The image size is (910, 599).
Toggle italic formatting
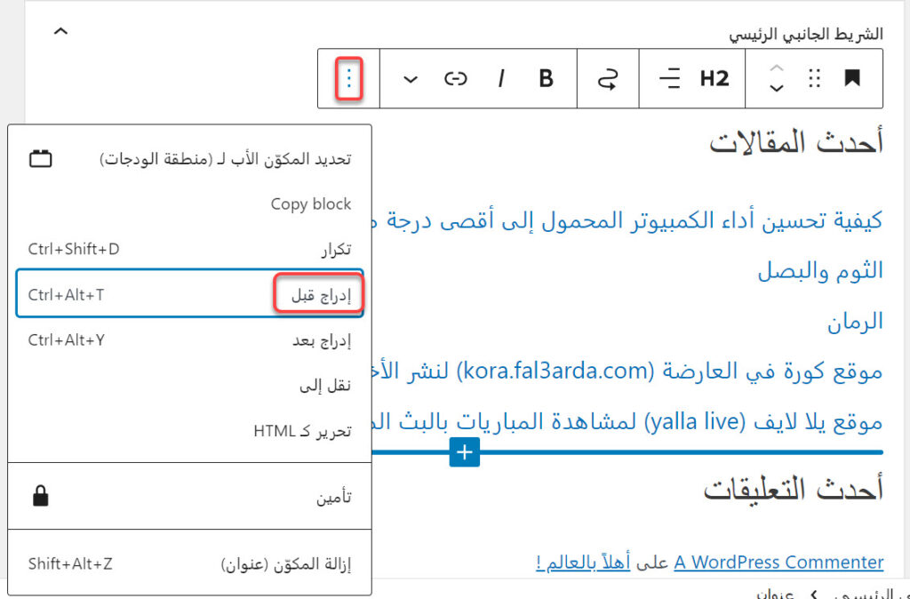click(500, 78)
